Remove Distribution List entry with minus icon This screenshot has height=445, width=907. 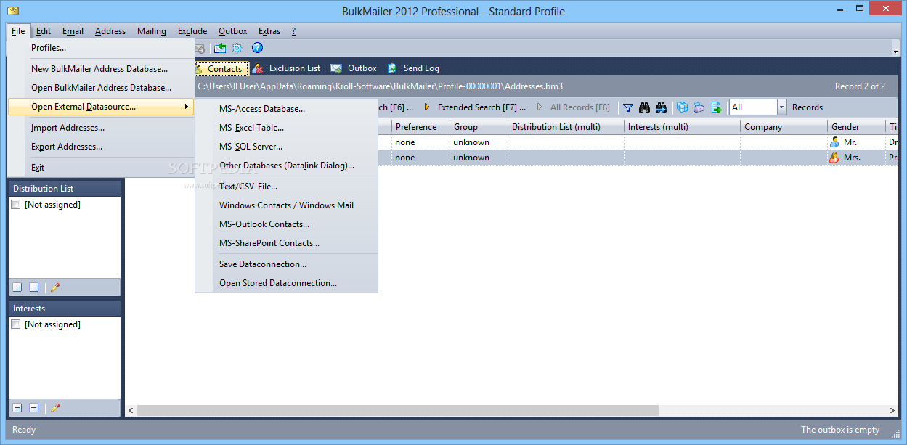tap(33, 287)
